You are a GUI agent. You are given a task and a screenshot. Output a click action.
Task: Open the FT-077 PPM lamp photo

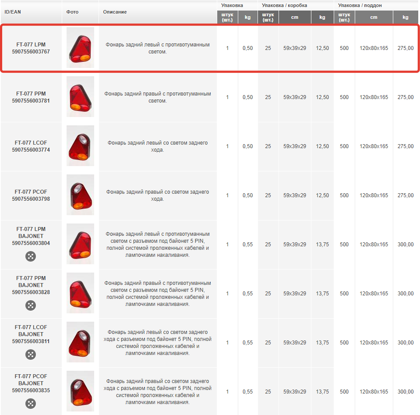click(x=80, y=97)
